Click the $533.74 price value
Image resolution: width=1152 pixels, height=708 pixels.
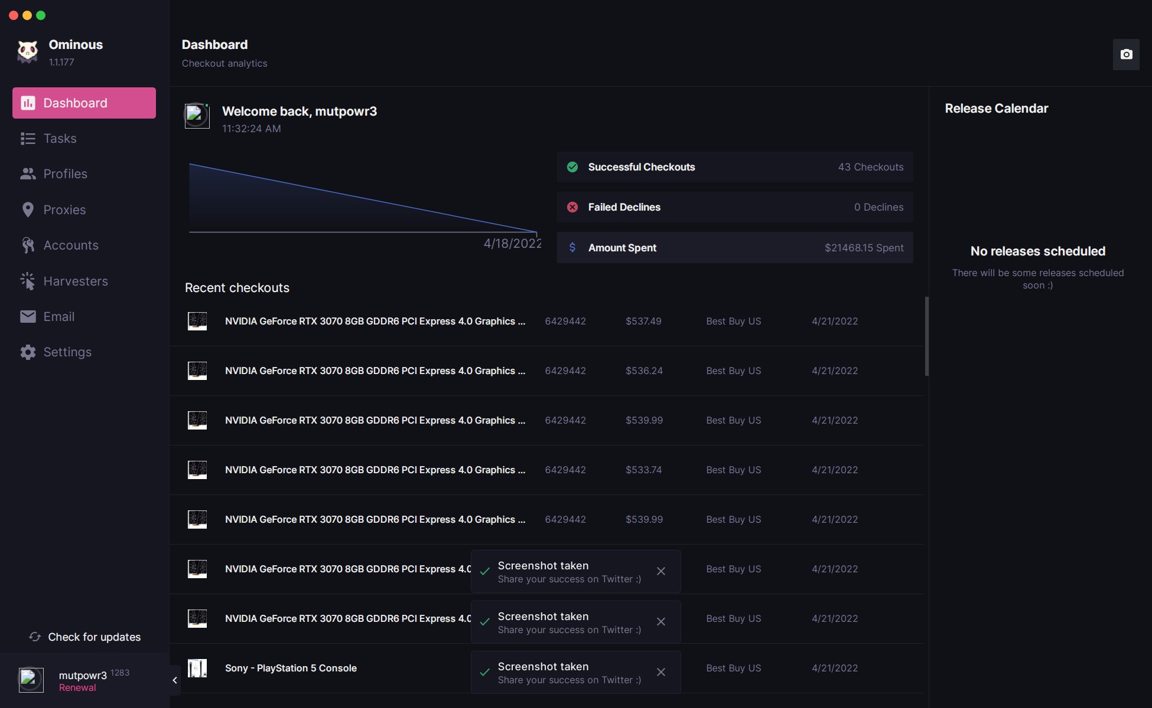click(x=643, y=470)
